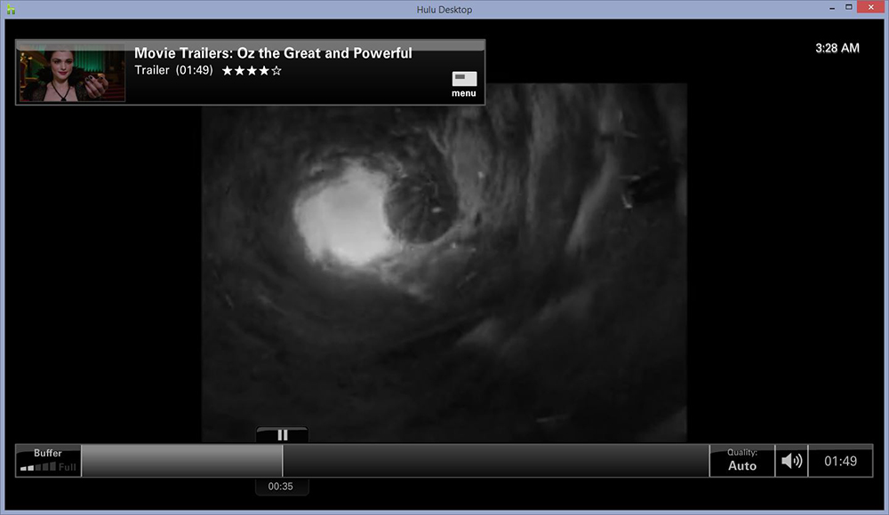Open the menu button

pyautogui.click(x=464, y=84)
